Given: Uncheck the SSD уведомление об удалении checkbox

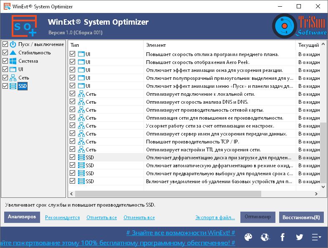Looking at the screenshot, I should [72, 181].
